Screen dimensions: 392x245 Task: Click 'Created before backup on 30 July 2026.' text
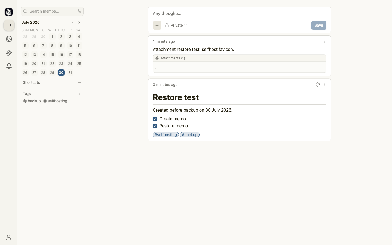(x=192, y=110)
